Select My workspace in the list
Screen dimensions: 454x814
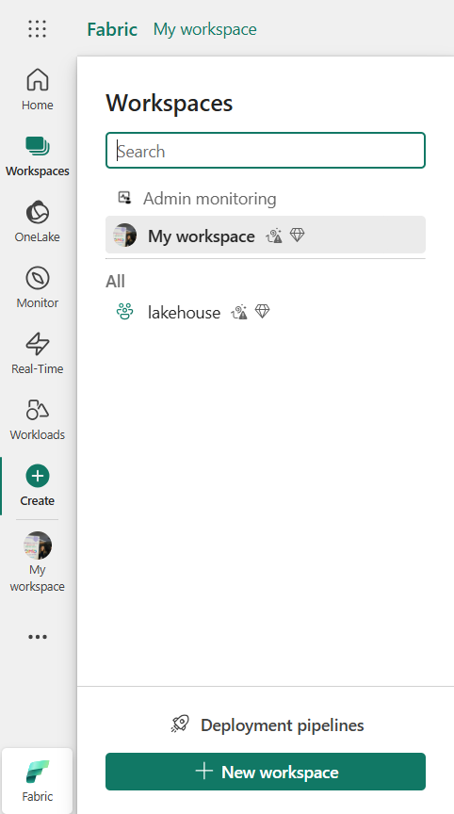tap(266, 235)
